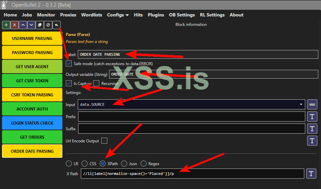Image resolution: width=321 pixels, height=189 pixels.
Task: Open OB Settings
Action: (x=182, y=15)
